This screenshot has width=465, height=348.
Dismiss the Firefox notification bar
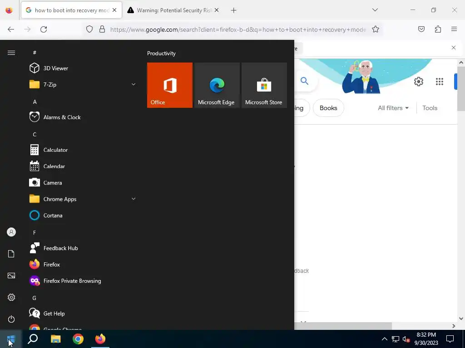tap(454, 48)
